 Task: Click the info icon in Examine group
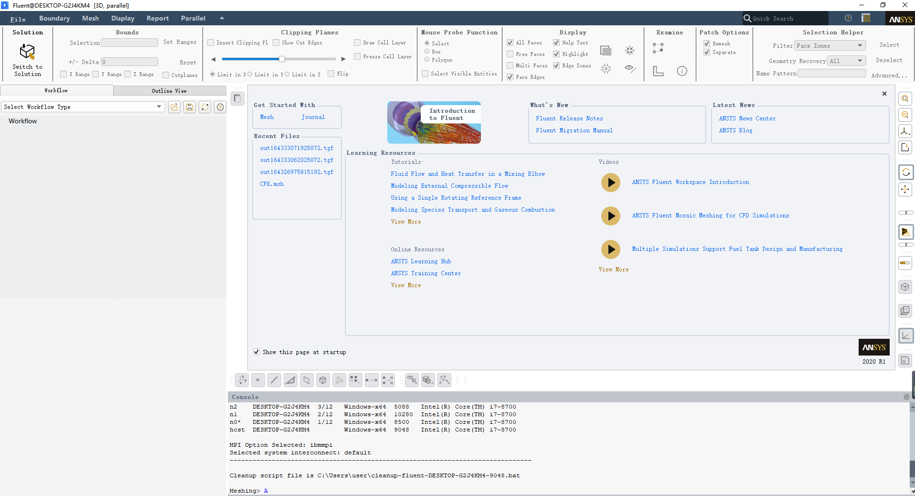tap(682, 71)
